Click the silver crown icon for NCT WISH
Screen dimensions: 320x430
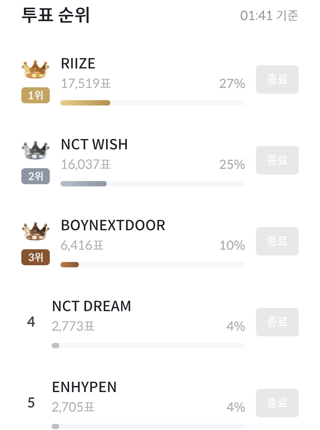pyautogui.click(x=35, y=150)
